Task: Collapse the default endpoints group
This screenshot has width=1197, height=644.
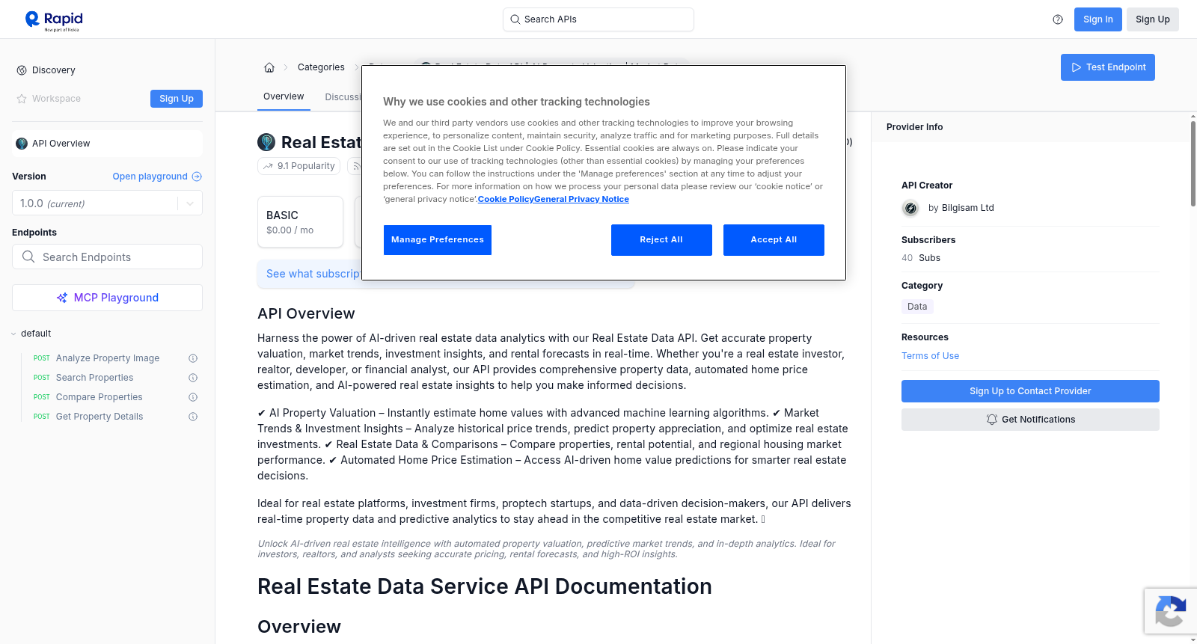Action: 13,334
